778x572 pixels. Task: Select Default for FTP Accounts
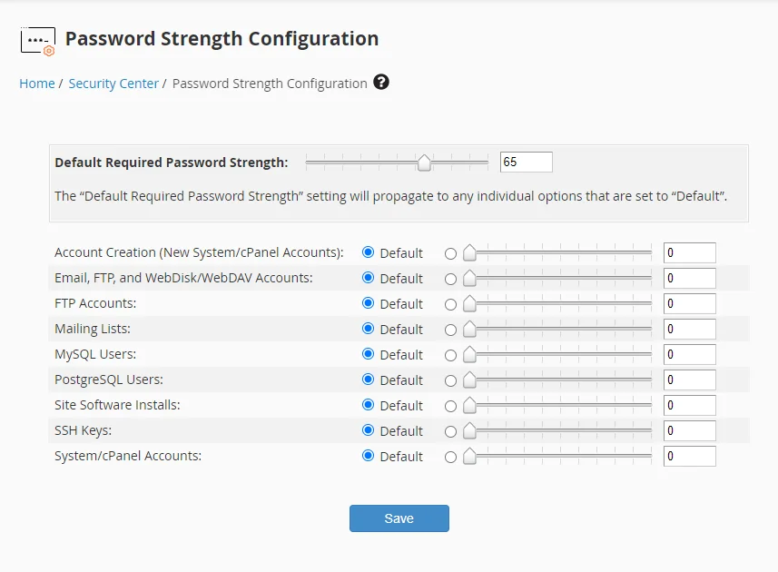click(x=369, y=303)
